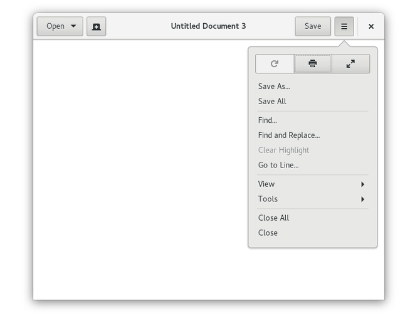Click the Print icon in menu
420x321 pixels.
tap(313, 63)
